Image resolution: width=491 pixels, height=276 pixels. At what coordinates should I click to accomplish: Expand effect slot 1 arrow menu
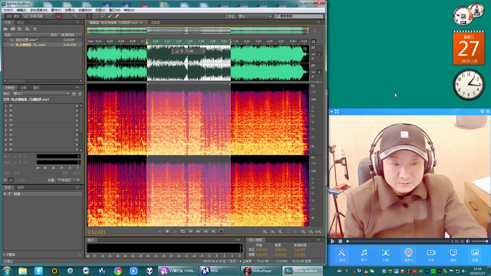click(x=77, y=106)
